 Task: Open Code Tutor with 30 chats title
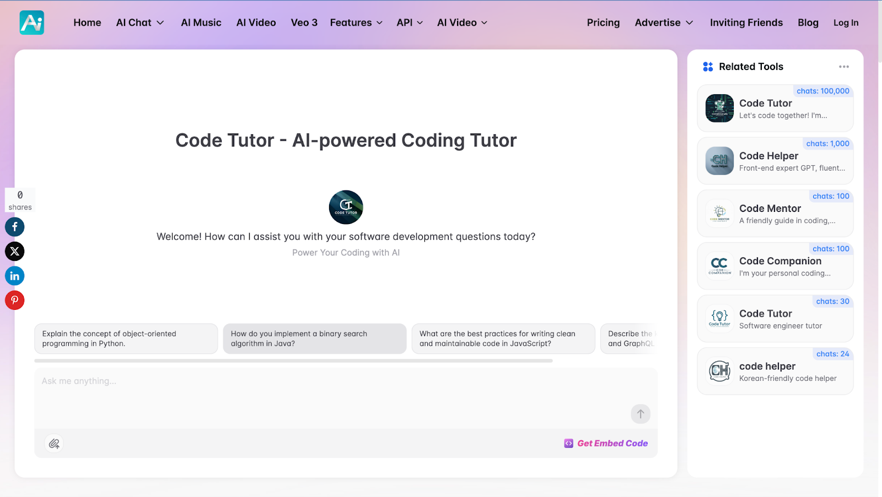click(765, 314)
